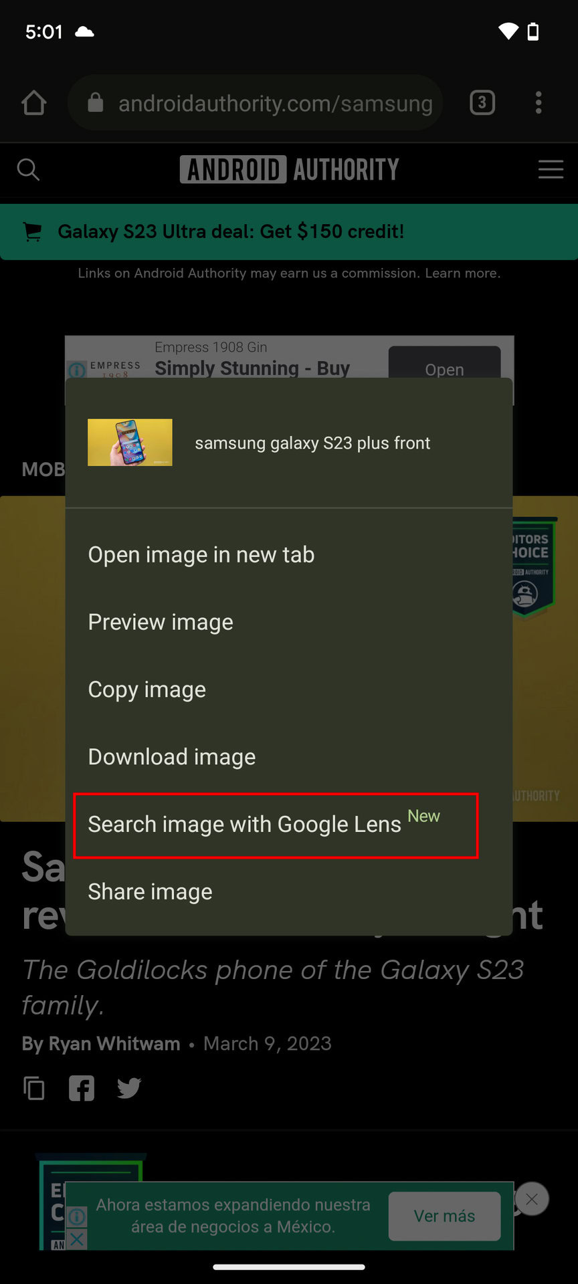The image size is (578, 1284).
Task: Open the tab switcher showing 3 tabs
Action: click(482, 103)
